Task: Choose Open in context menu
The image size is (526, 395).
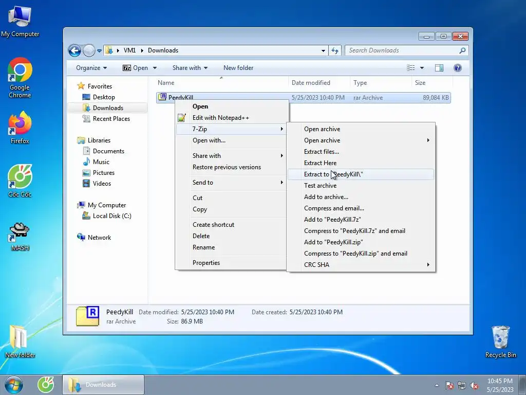Action: (x=232, y=106)
